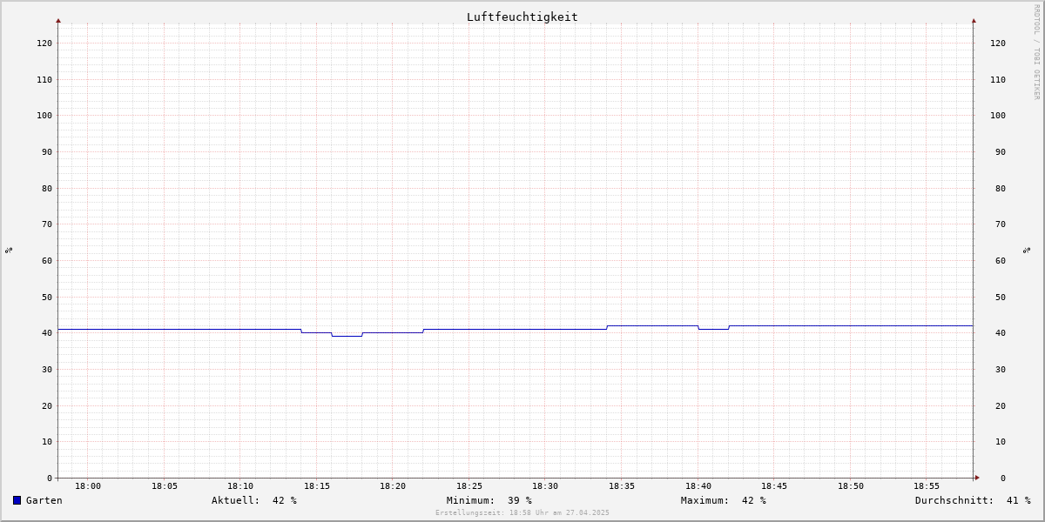Click the left axis 0 label
1045x522 pixels.
[x=50, y=478]
